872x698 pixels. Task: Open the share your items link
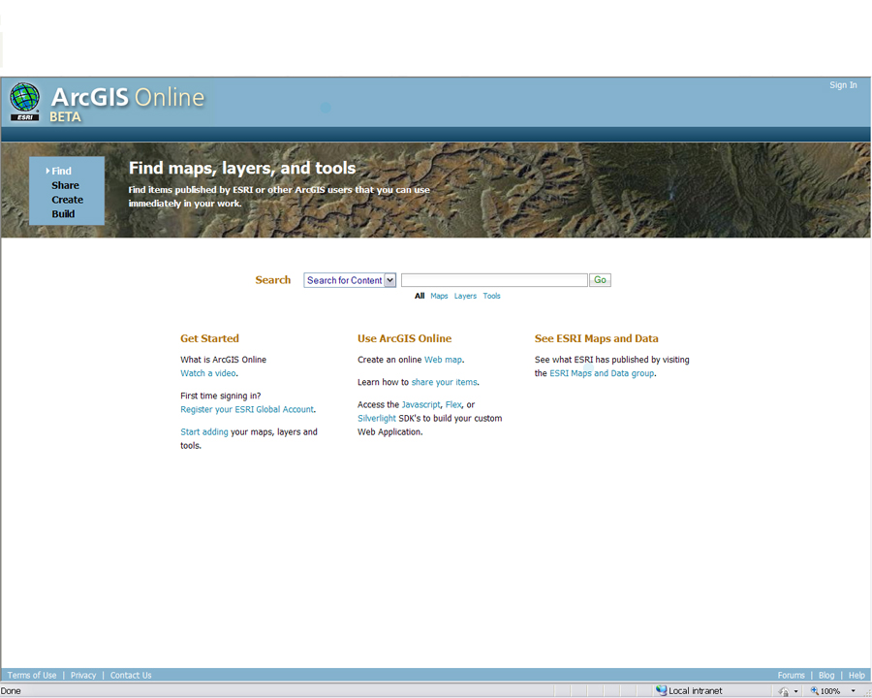pos(444,382)
